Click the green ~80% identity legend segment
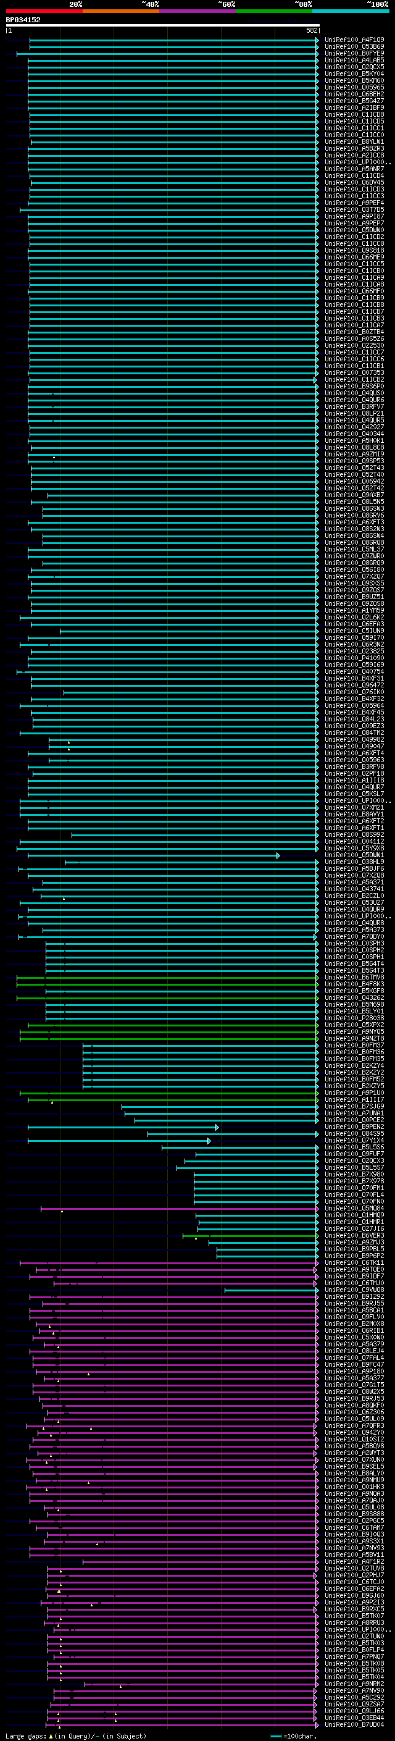 pyautogui.click(x=274, y=11)
